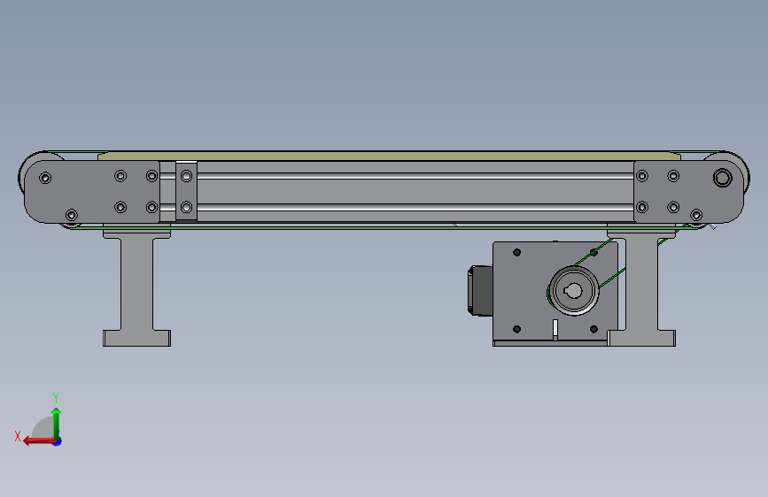The width and height of the screenshot is (768, 497).
Task: Select the small clamp bracket on the extrusion
Action: pos(186,191)
